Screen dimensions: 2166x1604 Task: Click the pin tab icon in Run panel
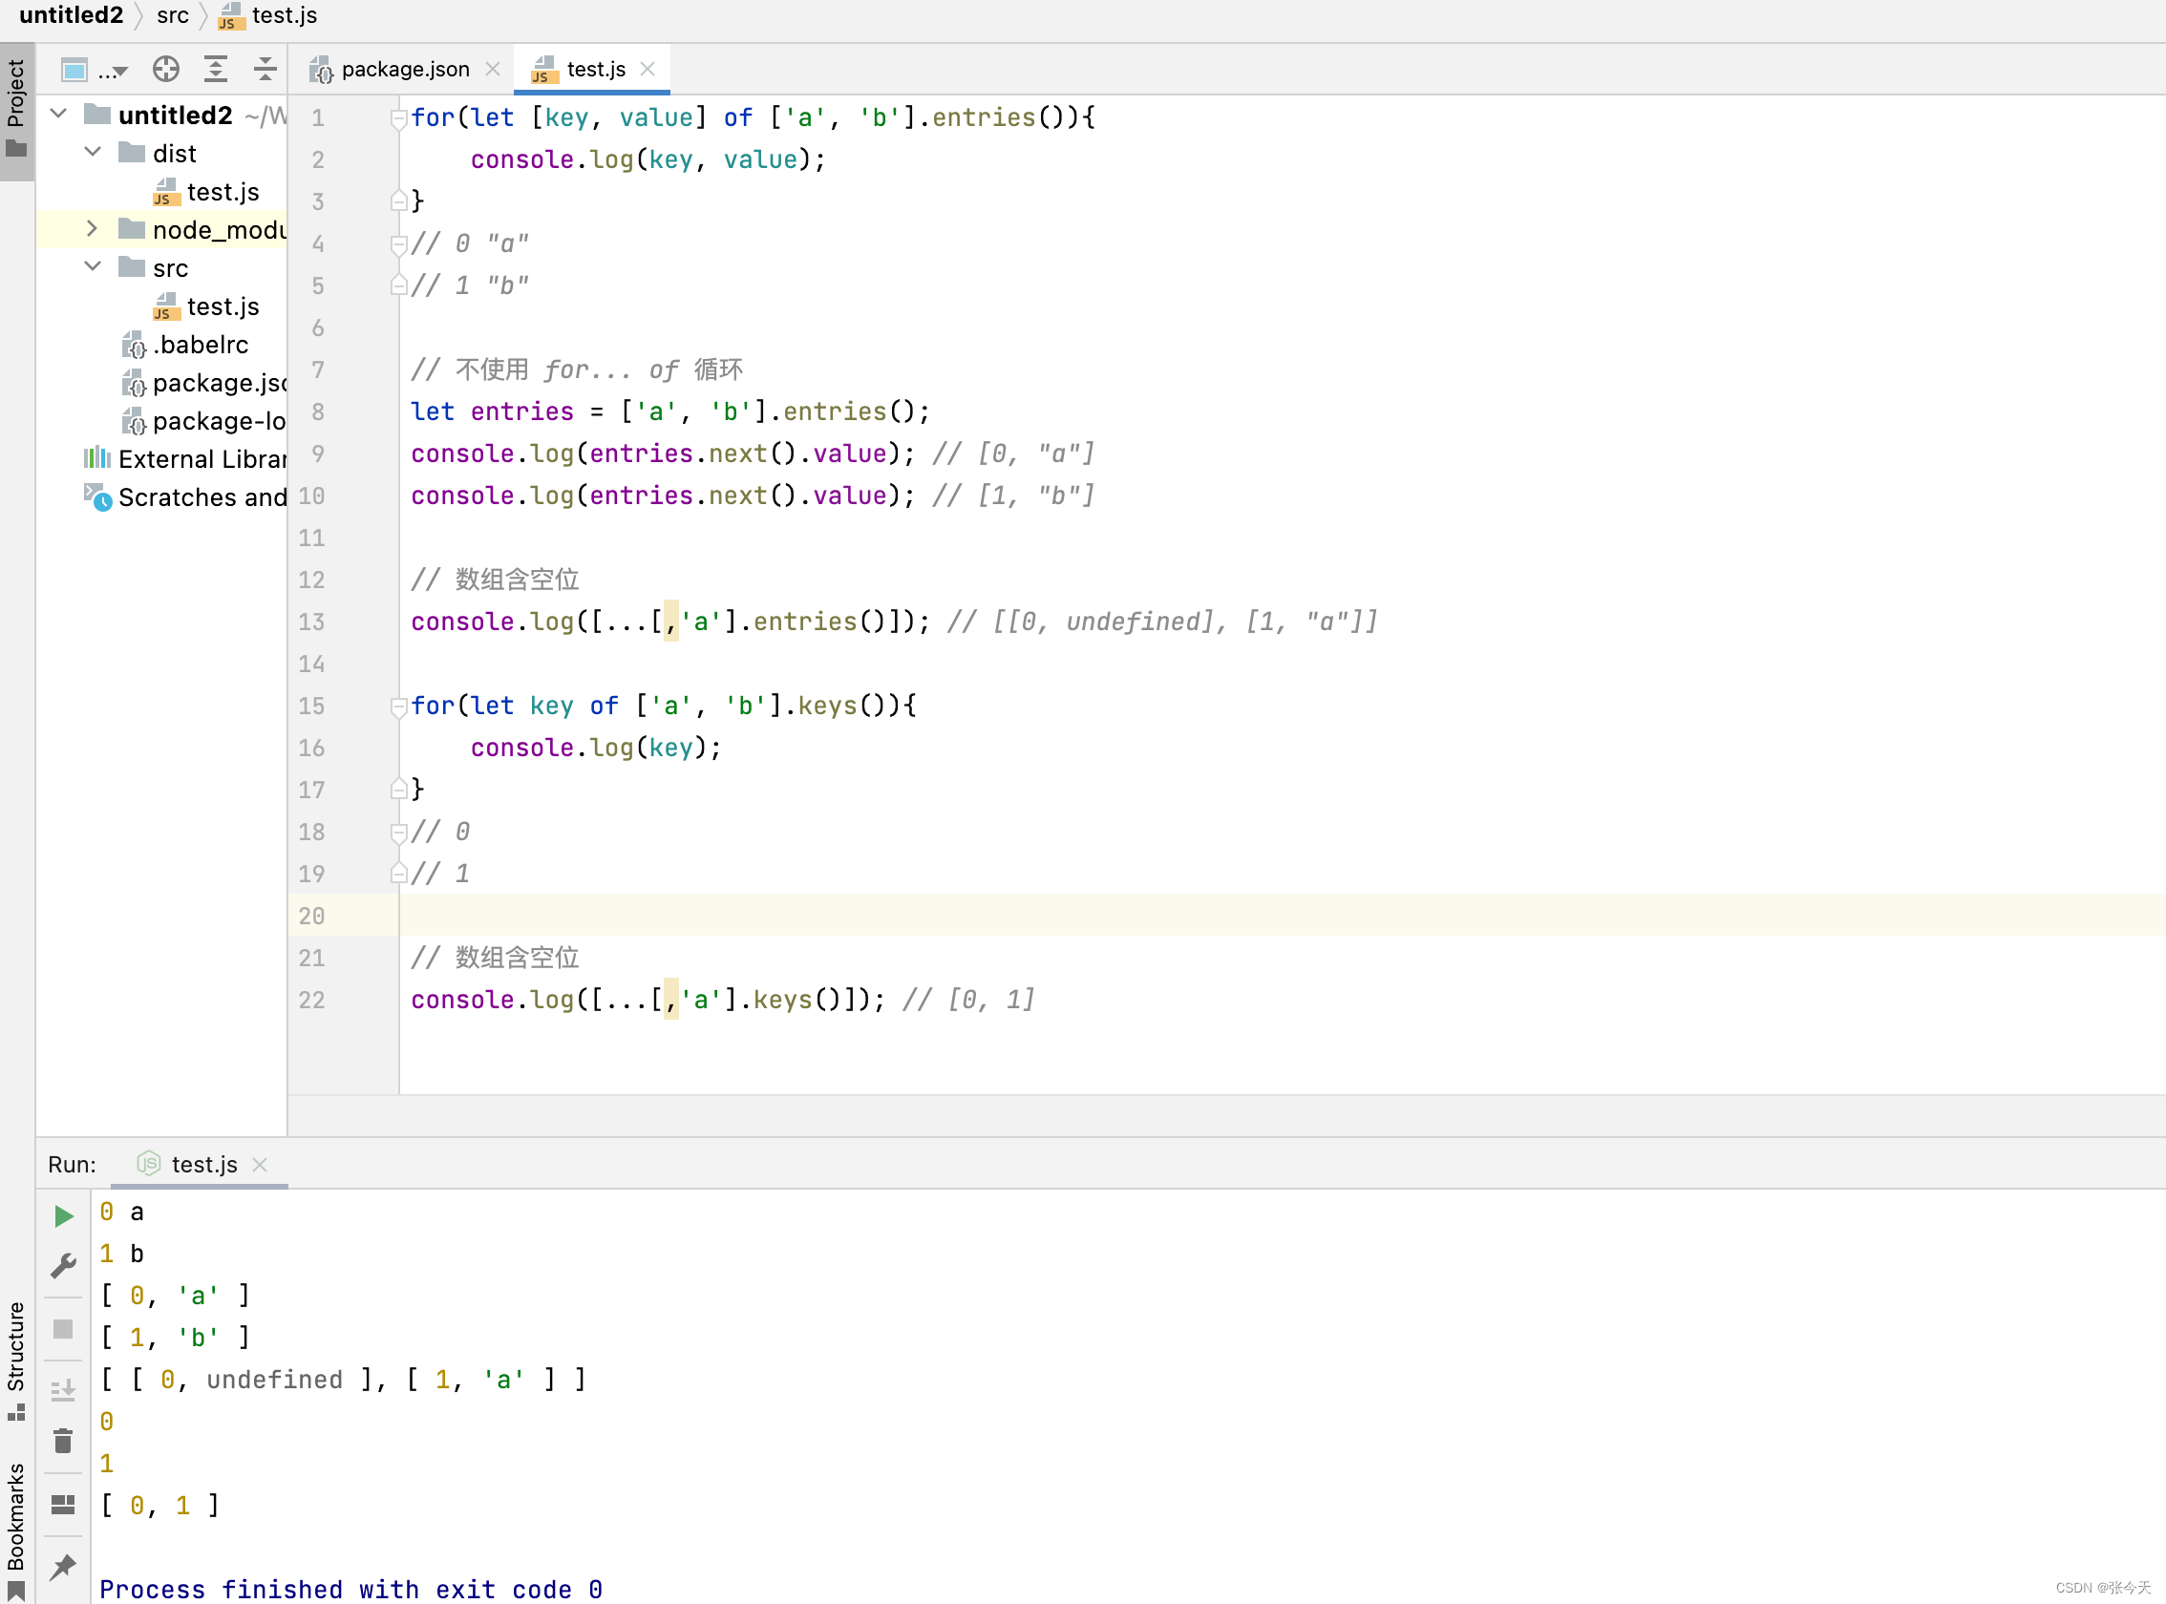click(63, 1566)
